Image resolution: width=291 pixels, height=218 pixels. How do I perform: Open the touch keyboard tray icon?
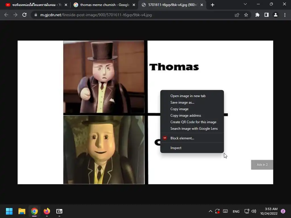click(225, 211)
